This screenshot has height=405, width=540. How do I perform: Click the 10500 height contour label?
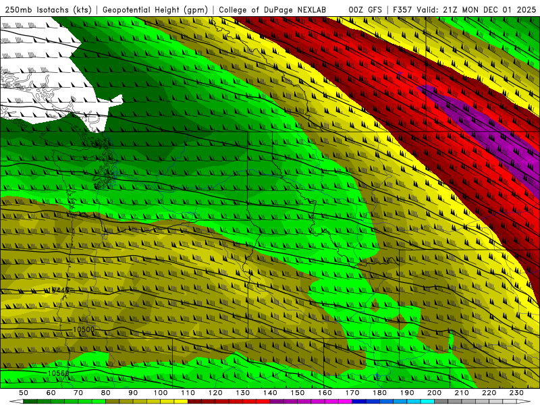(84, 329)
